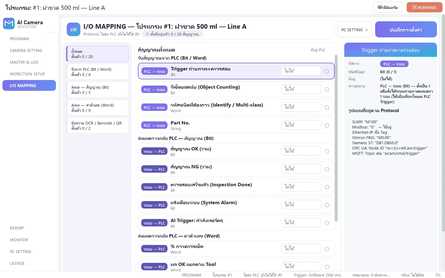Image resolution: width=445 pixels, height=278 pixels.
Task: Click โปรแกรม #1 in status bar
Action: 222,275
